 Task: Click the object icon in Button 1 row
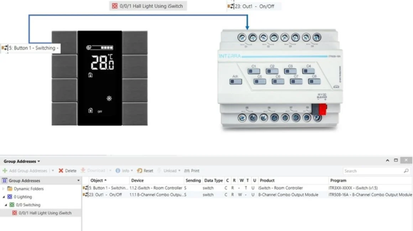(85, 188)
